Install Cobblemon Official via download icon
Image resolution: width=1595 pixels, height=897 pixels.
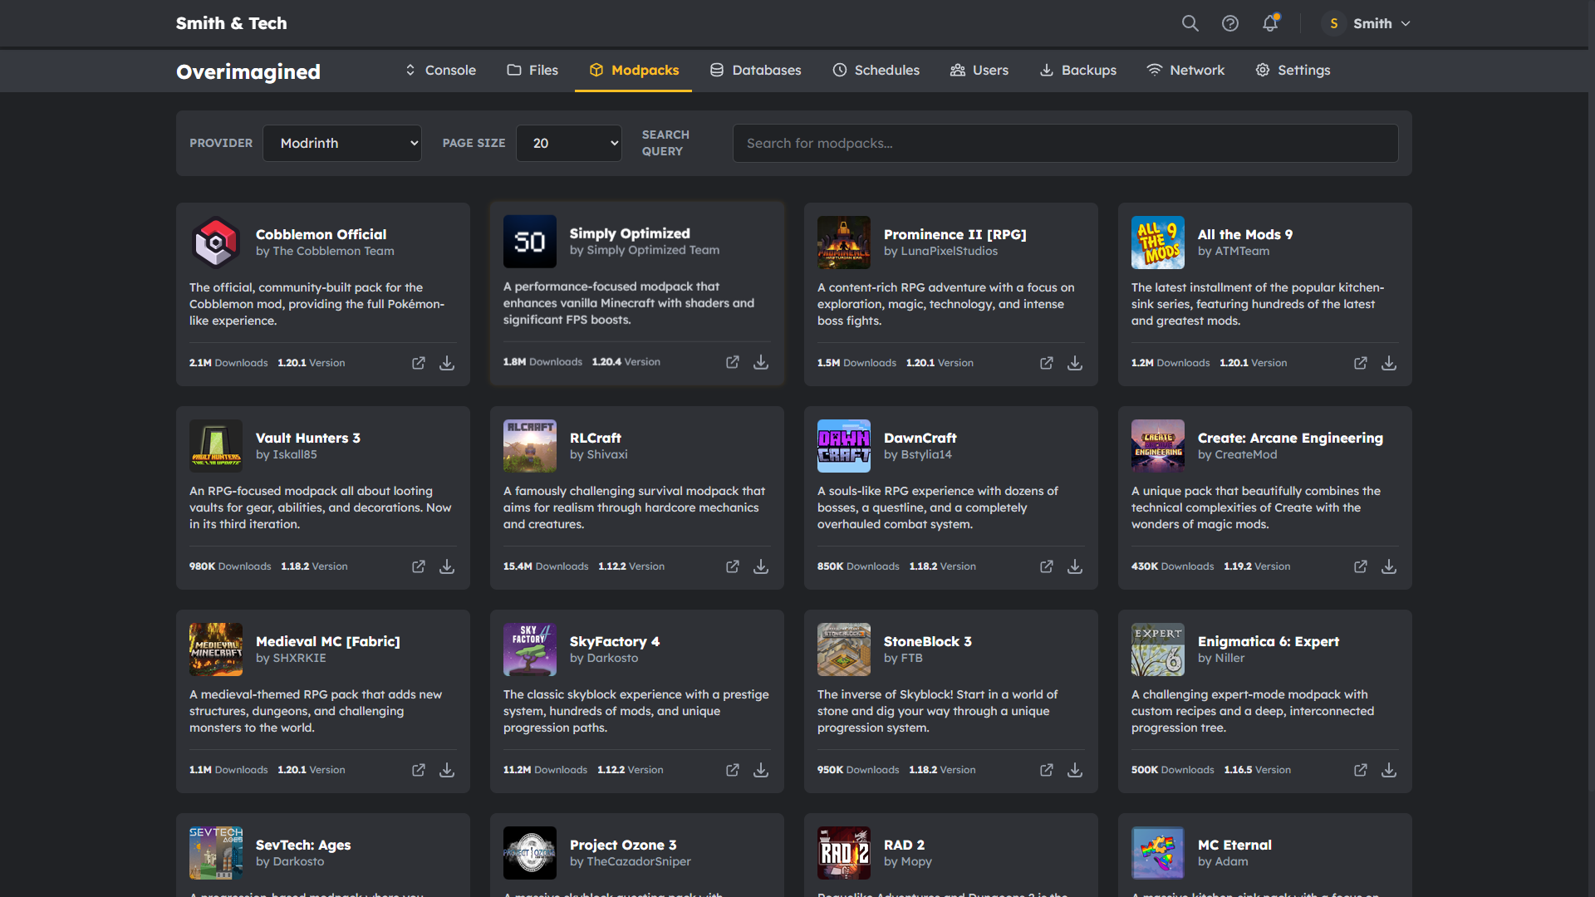point(447,363)
